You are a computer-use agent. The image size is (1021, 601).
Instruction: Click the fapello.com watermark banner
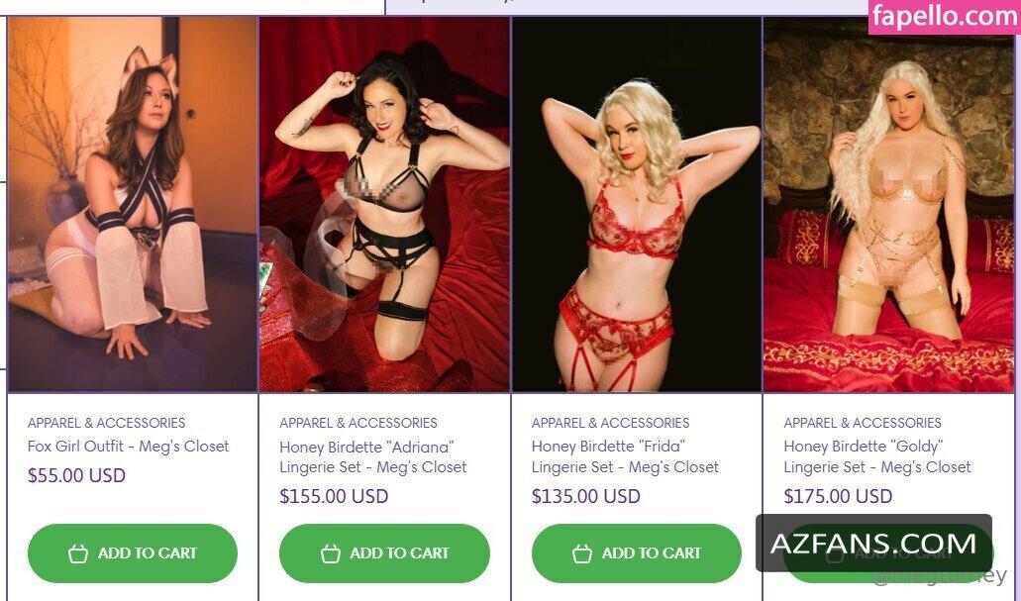(x=944, y=16)
